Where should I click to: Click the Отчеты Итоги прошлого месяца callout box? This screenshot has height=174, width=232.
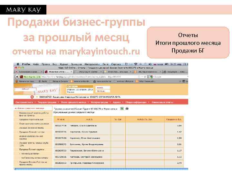coord(188,43)
